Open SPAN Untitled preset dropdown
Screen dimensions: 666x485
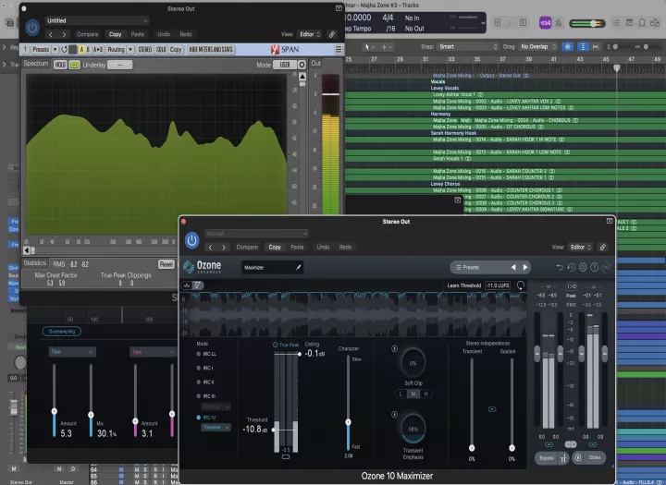pyautogui.click(x=97, y=20)
